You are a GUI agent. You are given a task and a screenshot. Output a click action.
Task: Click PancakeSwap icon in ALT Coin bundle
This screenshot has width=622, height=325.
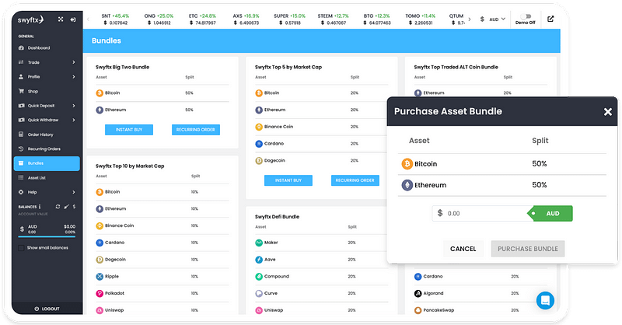[418, 310]
